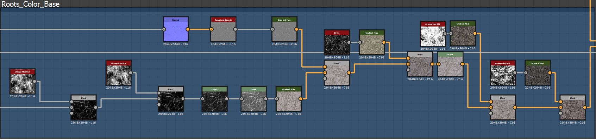Image resolution: width=596 pixels, height=139 pixels.
Task: Click input of Gradient Map beside Grunge Map 011
Action: click(x=526, y=73)
